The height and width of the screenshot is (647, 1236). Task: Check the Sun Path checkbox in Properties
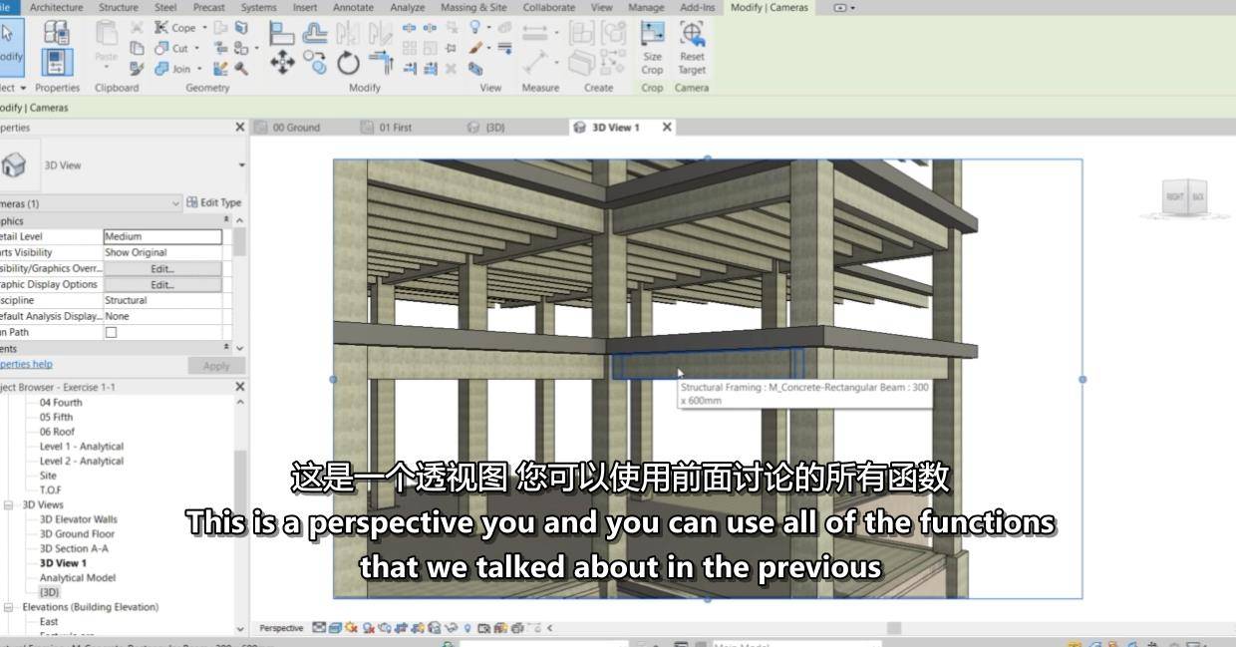click(111, 332)
